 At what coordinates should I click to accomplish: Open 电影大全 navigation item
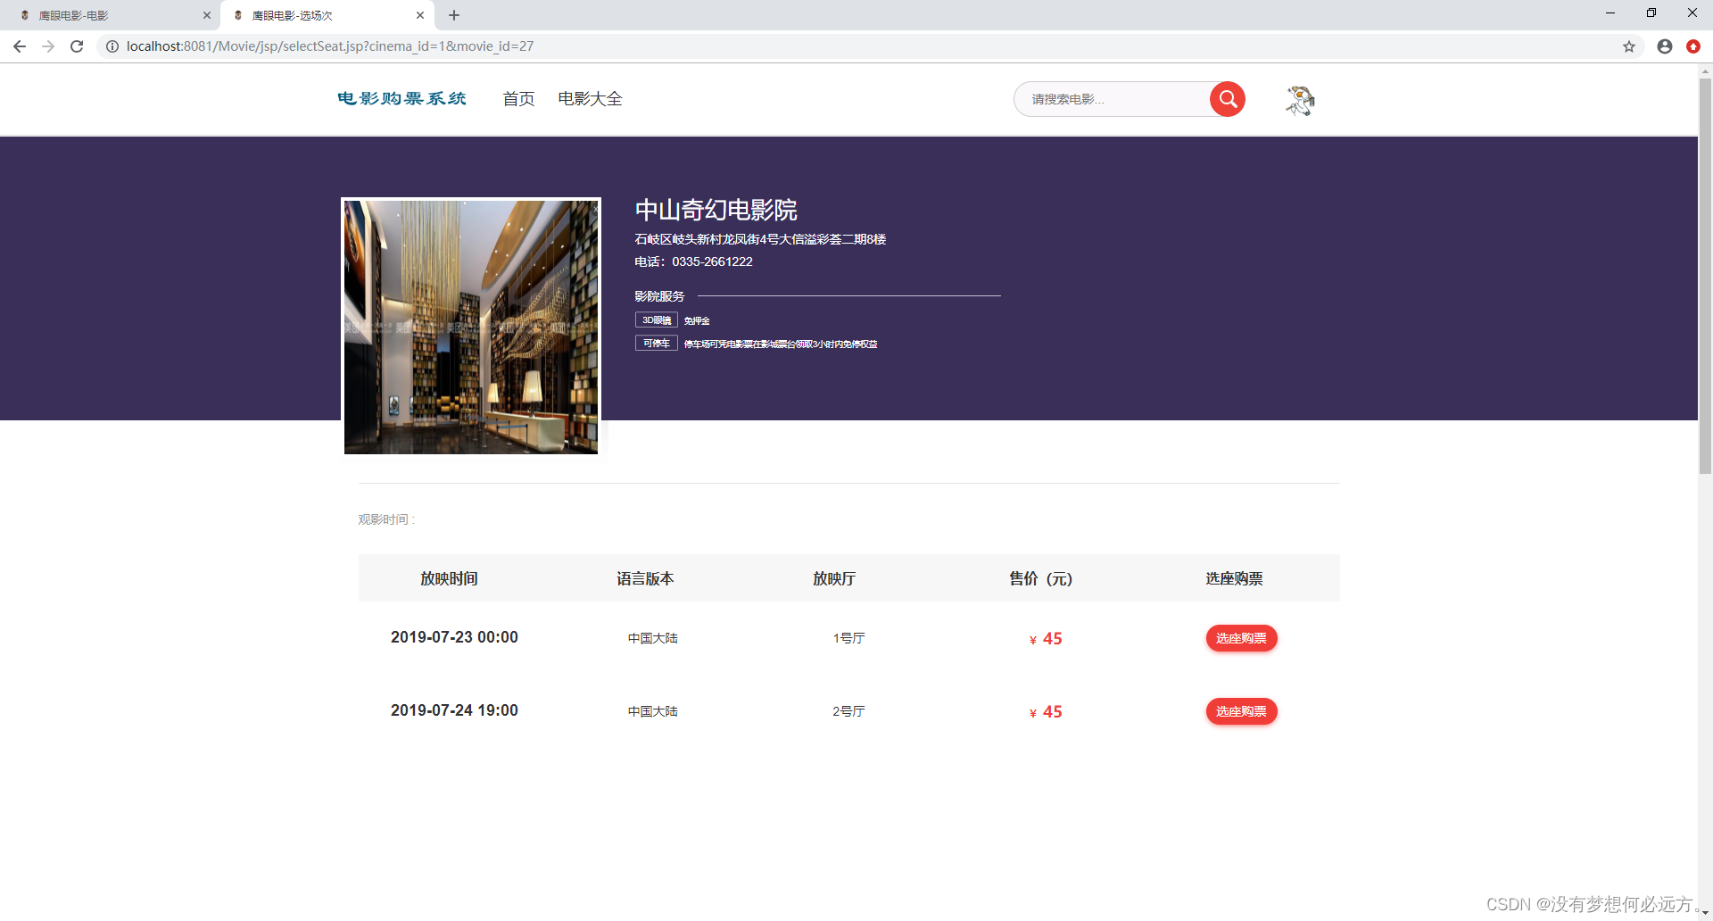pos(591,99)
